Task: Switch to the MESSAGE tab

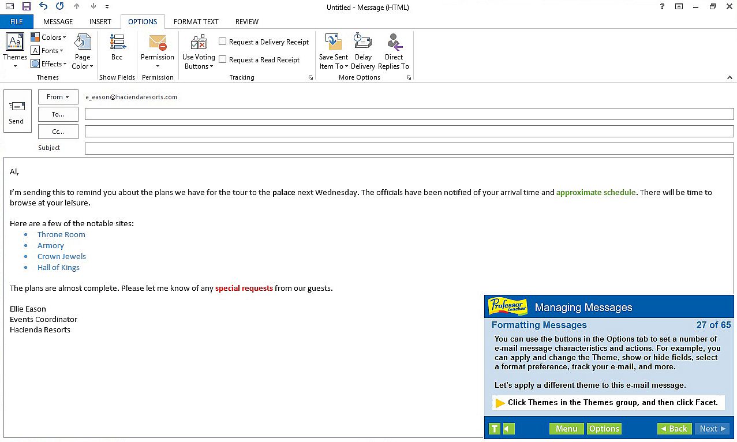Action: 58,21
